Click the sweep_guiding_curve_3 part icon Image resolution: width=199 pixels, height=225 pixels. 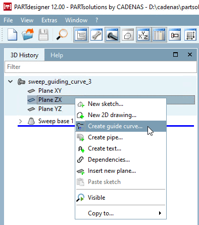[21, 82]
